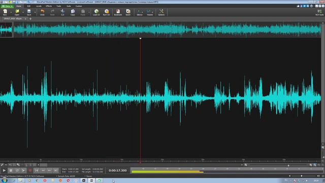Jump to end with Go to End button
Viewport: 325px width, 183px height.
click(56, 171)
